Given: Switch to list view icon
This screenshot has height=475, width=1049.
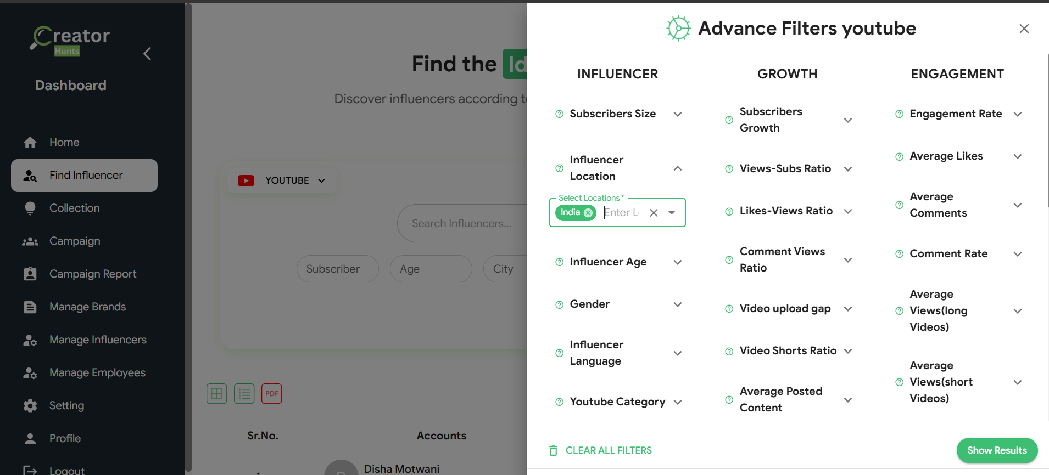Looking at the screenshot, I should click(244, 393).
